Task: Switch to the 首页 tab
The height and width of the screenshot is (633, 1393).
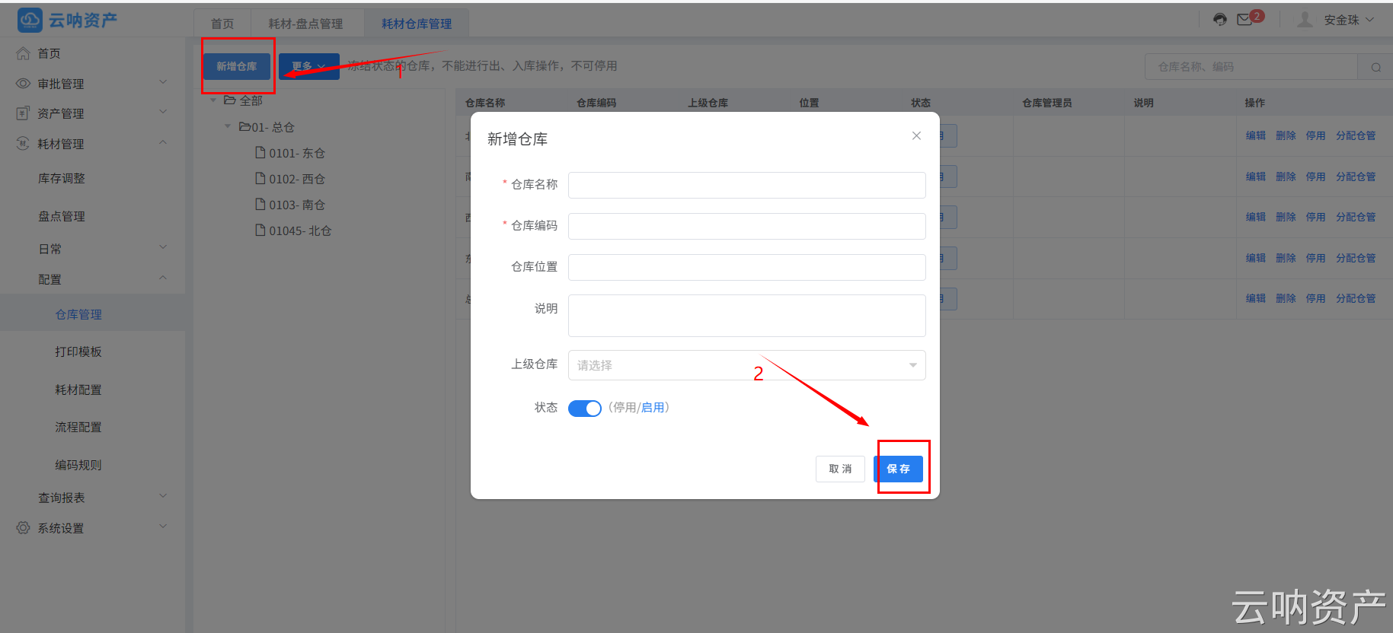Action: point(222,24)
